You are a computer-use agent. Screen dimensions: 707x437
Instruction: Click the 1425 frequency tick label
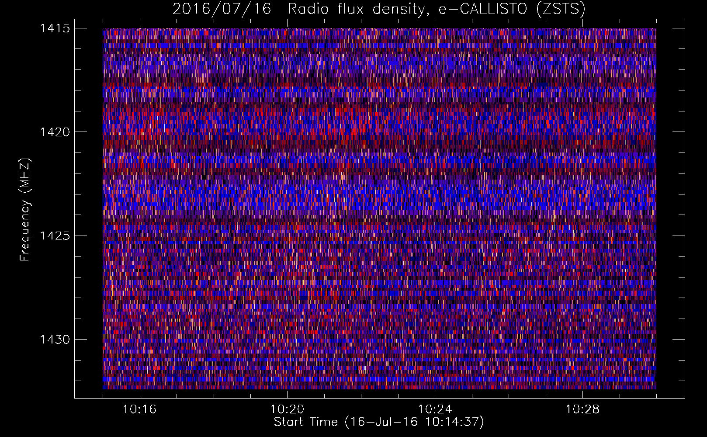55,236
